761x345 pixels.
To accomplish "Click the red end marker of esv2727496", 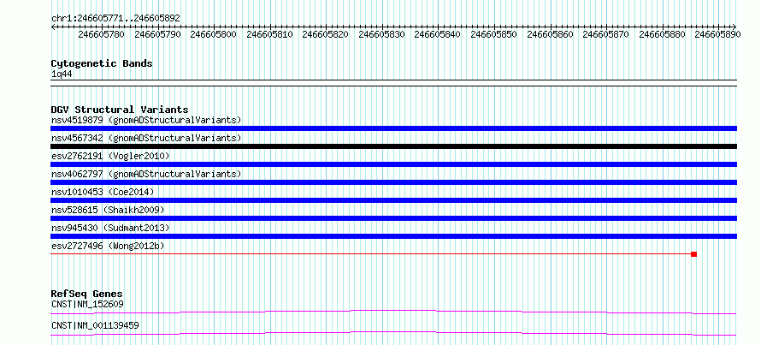I will tap(694, 254).
